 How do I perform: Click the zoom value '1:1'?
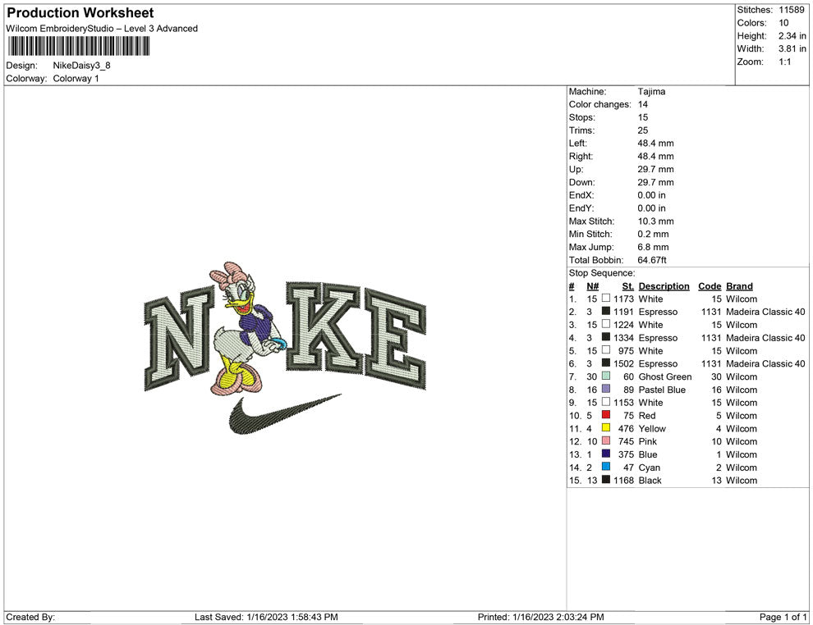click(x=784, y=62)
